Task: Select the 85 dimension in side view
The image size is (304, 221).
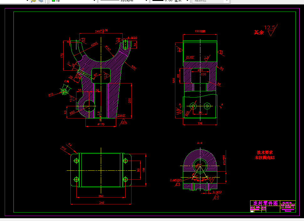Action: click(x=178, y=76)
